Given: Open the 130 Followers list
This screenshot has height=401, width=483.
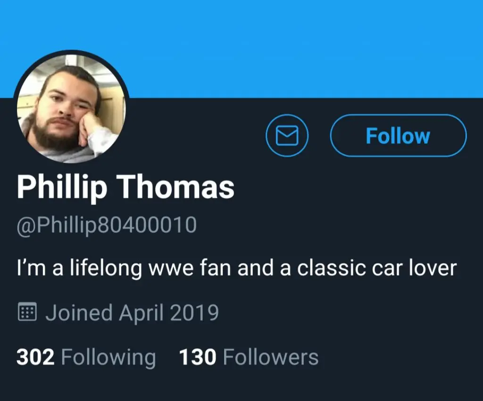Looking at the screenshot, I should (x=249, y=357).
